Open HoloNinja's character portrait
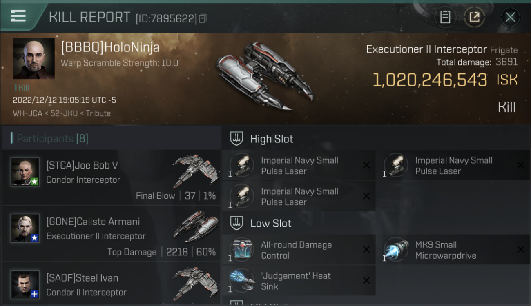 34,58
